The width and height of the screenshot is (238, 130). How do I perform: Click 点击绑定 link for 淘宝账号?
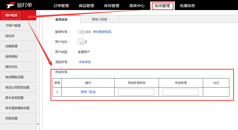coord(85,62)
